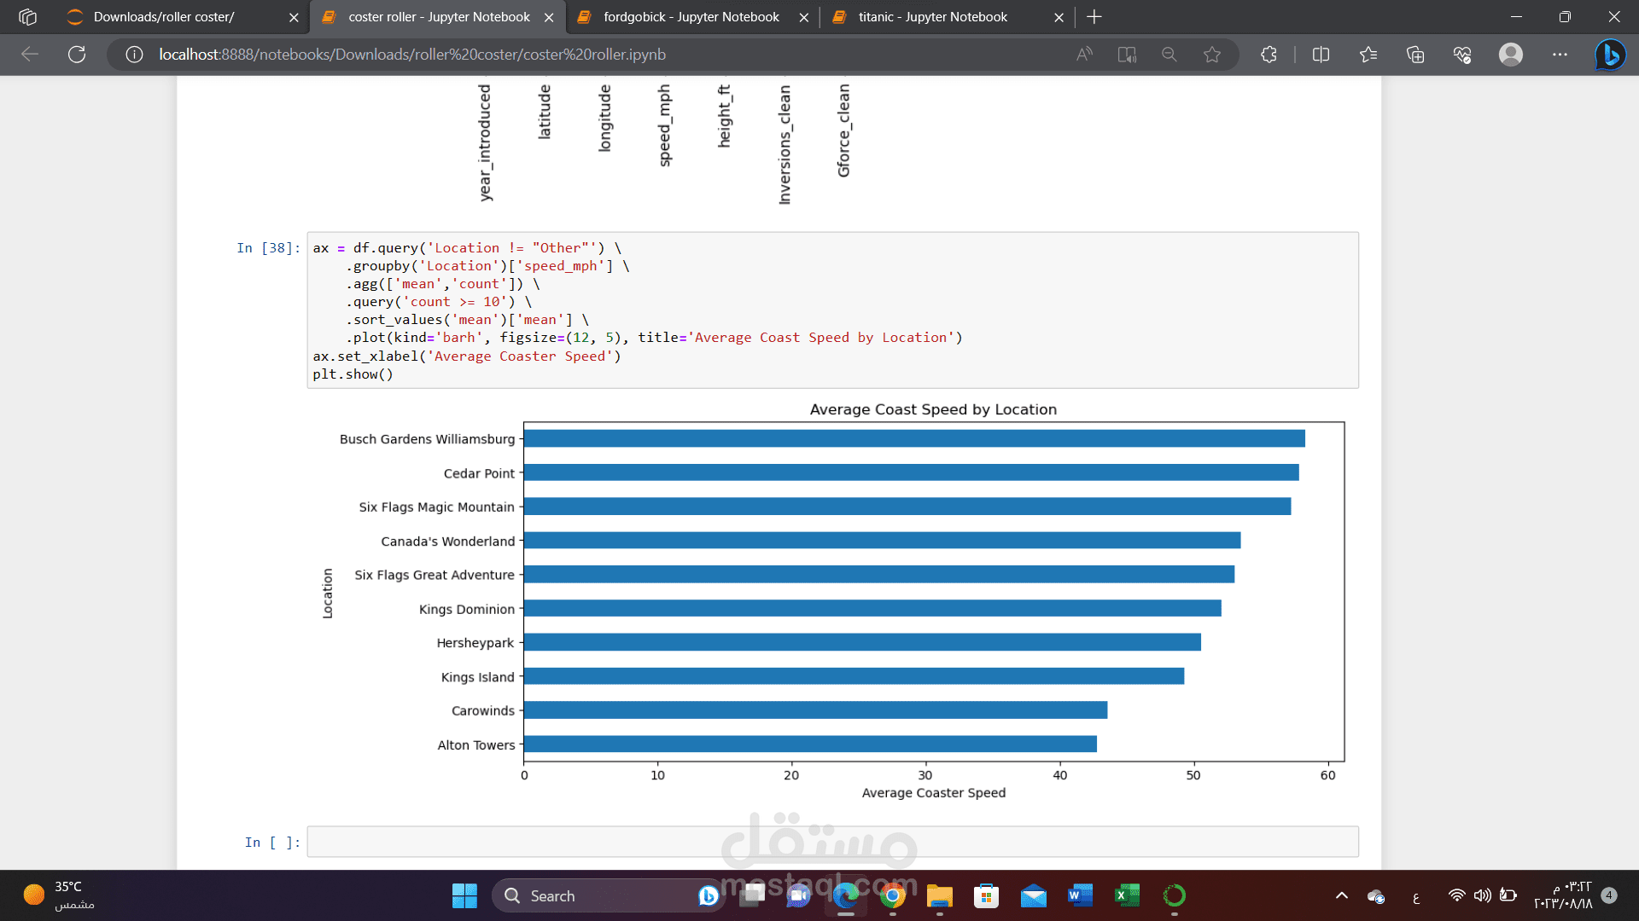Close the Downloads/roller coster/ tab
1639x921 pixels.
pos(294,17)
